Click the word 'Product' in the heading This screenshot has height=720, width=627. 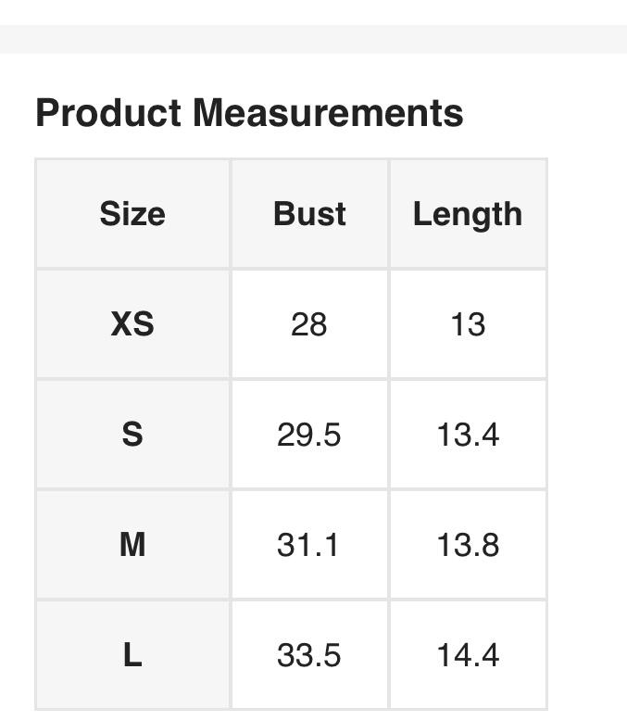[x=107, y=113]
